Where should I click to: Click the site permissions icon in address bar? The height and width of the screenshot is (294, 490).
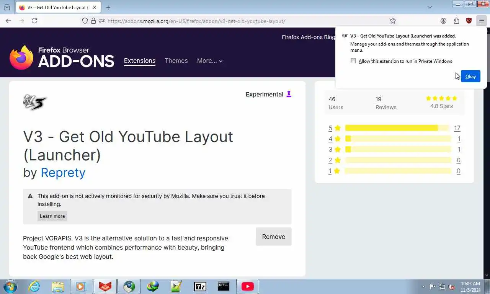102,21
